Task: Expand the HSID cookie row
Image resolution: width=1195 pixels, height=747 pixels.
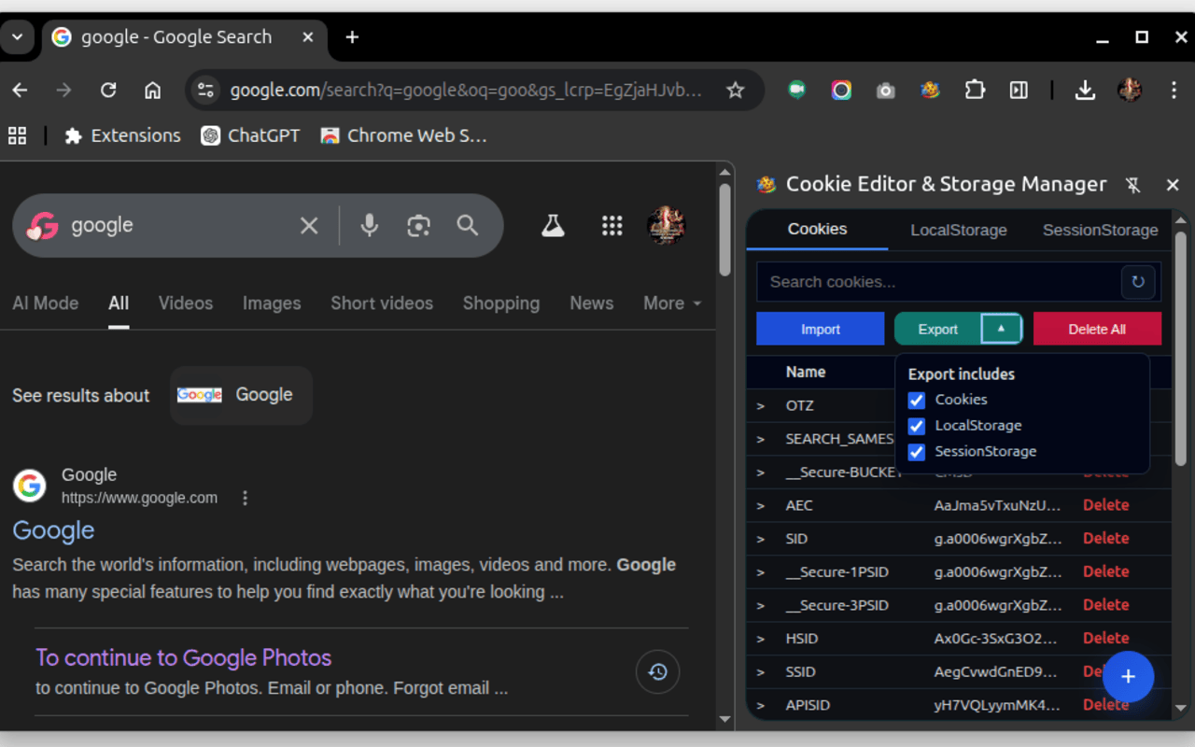Action: 760,640
